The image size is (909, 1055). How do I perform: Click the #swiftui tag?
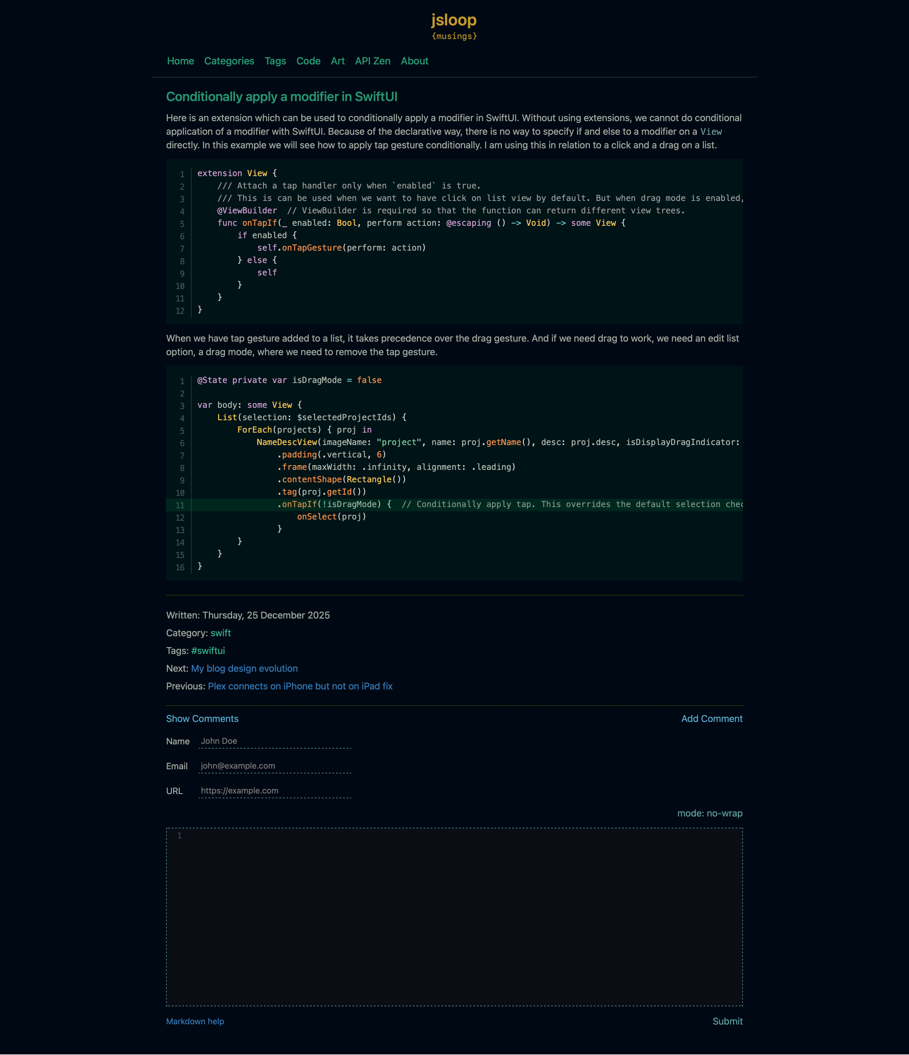click(208, 651)
